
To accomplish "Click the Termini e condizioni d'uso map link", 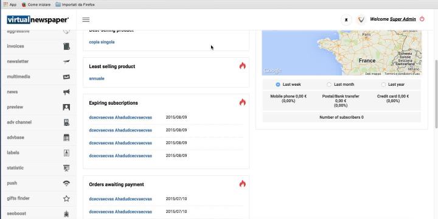I will point(402,74).
